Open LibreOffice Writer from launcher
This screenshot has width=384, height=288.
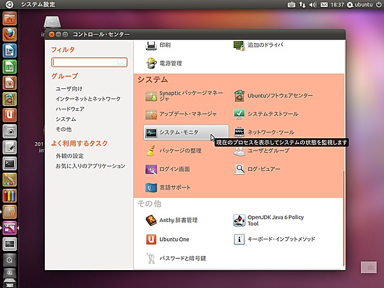click(x=10, y=51)
